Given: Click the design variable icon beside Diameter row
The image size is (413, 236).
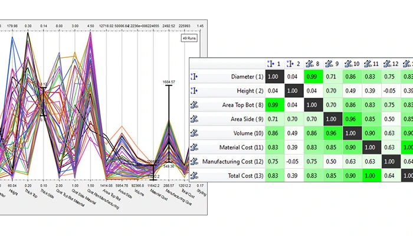Looking at the screenshot, I should click(x=194, y=77).
